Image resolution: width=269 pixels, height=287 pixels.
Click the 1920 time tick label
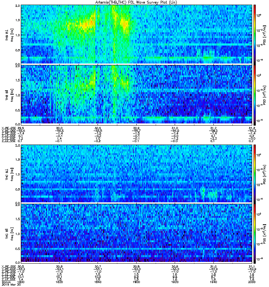tap(175, 282)
